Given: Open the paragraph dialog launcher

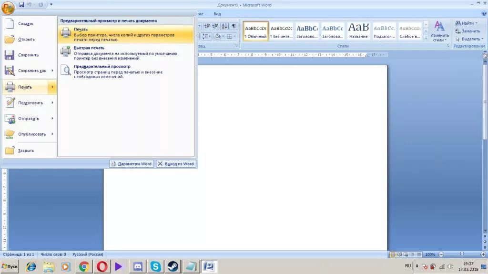Looking at the screenshot, I should [236, 46].
